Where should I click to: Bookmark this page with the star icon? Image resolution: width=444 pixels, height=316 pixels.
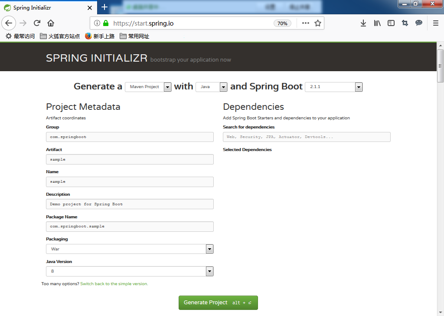pos(318,23)
